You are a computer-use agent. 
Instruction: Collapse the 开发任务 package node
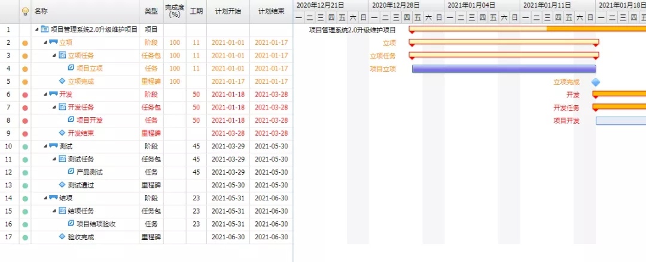tap(54, 108)
